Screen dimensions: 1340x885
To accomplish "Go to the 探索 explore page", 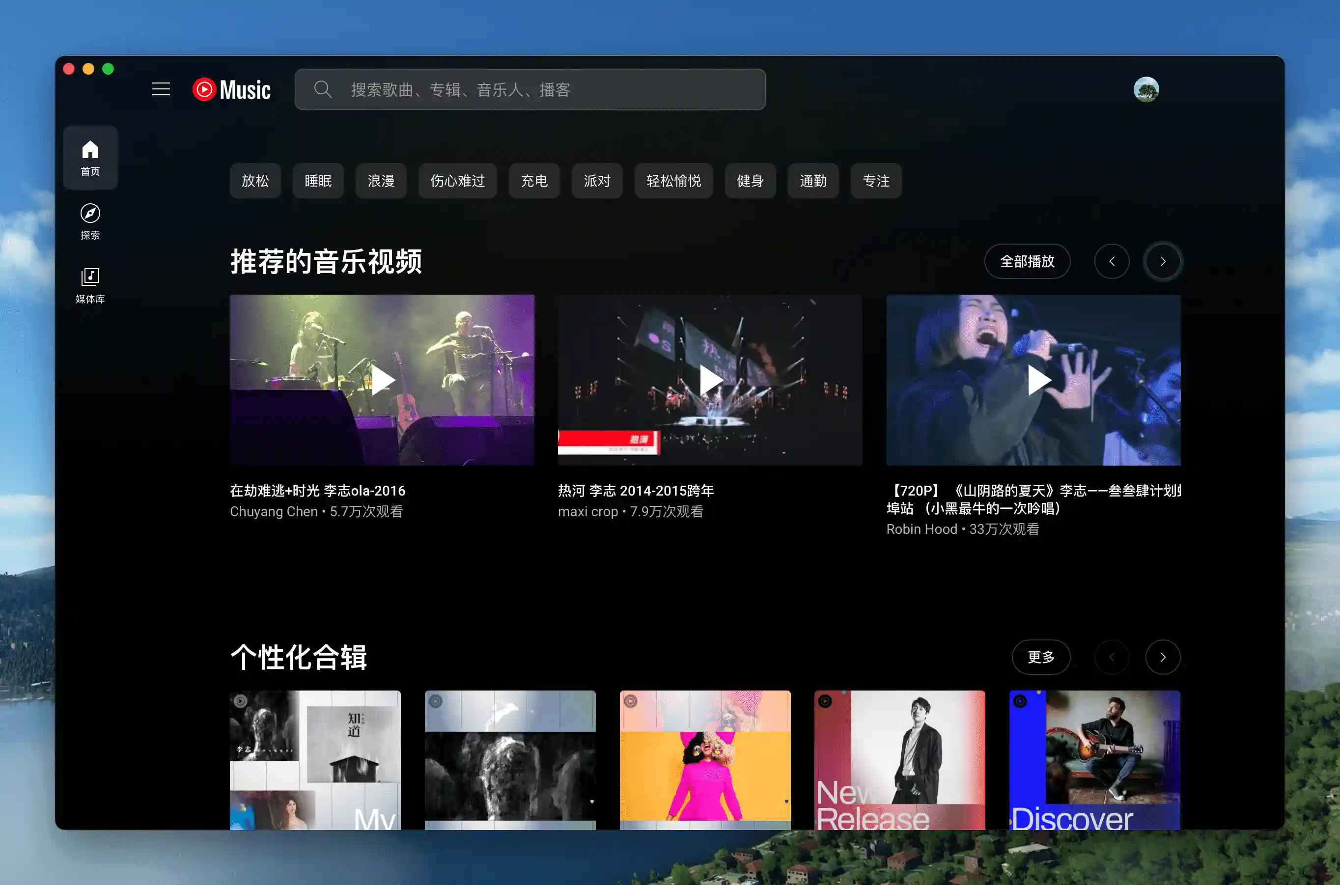I will click(90, 221).
